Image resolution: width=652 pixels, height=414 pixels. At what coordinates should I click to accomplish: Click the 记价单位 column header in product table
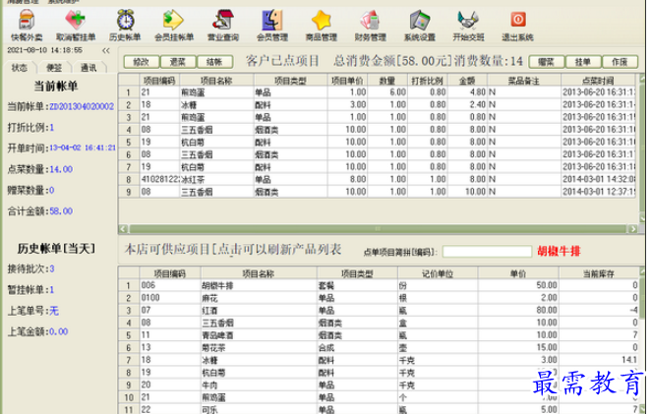[x=438, y=273]
